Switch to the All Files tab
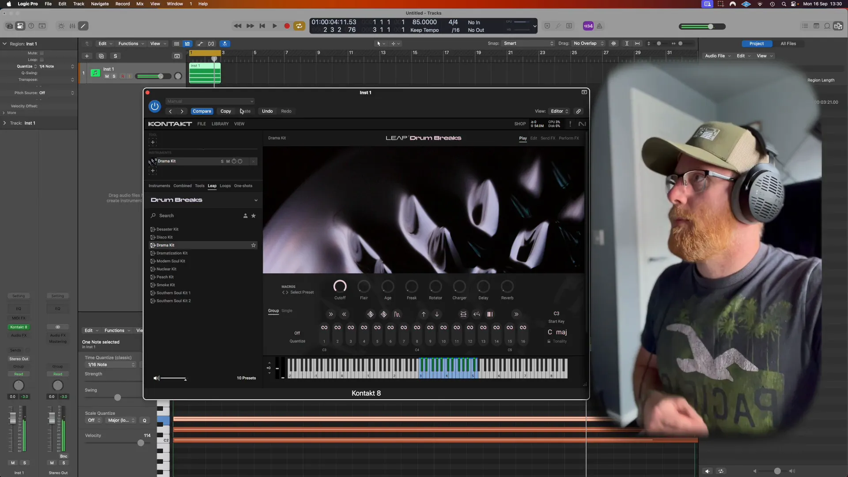The image size is (848, 477). pyautogui.click(x=788, y=44)
